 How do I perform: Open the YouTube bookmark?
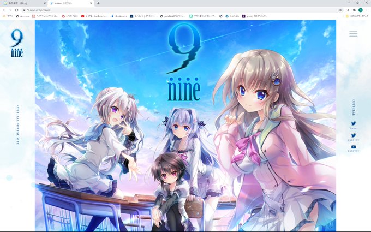point(94,16)
